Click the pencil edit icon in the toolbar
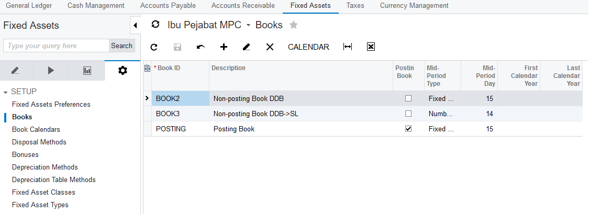 coord(247,47)
